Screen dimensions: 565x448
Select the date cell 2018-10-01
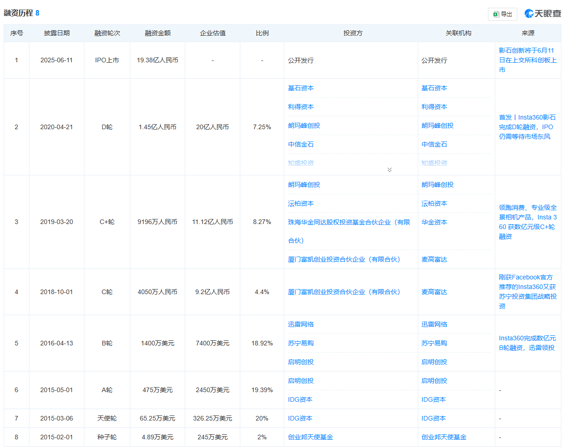pos(56,292)
